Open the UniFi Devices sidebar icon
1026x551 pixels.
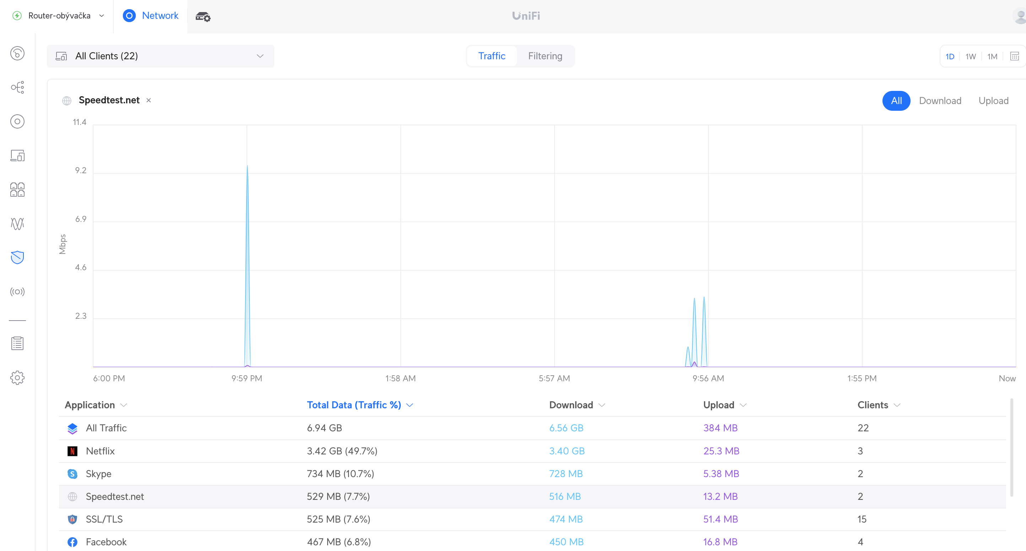coord(17,121)
